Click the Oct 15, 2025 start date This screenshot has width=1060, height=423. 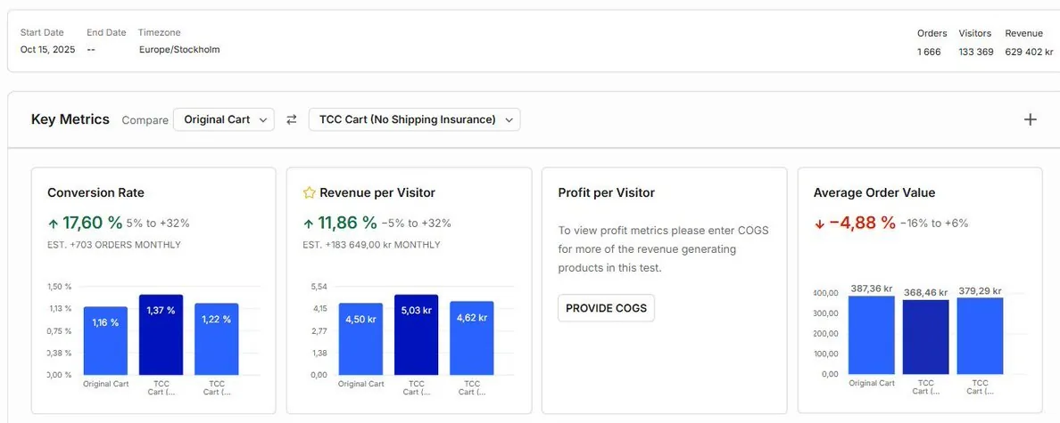(x=48, y=50)
